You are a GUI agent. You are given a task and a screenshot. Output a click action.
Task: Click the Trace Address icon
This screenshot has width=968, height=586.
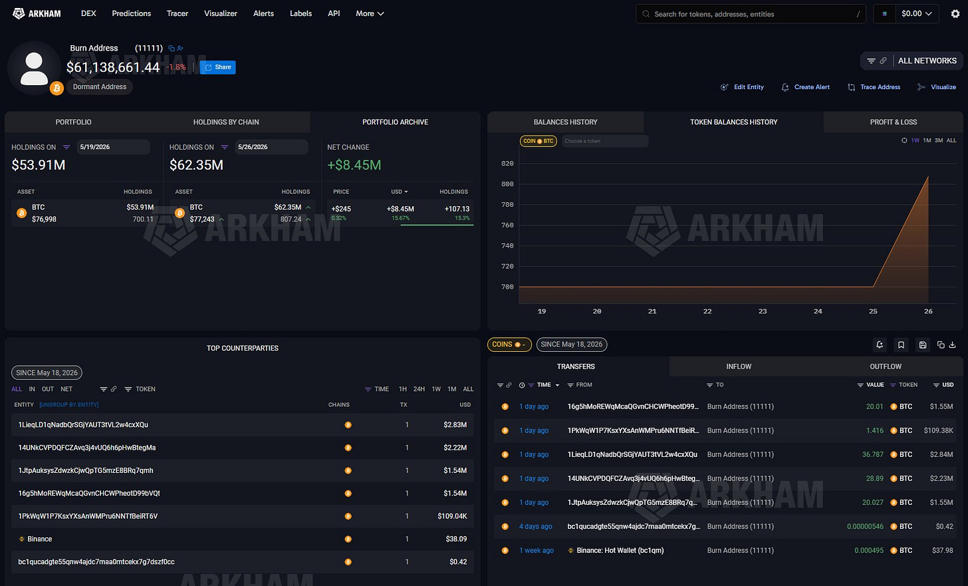click(852, 87)
